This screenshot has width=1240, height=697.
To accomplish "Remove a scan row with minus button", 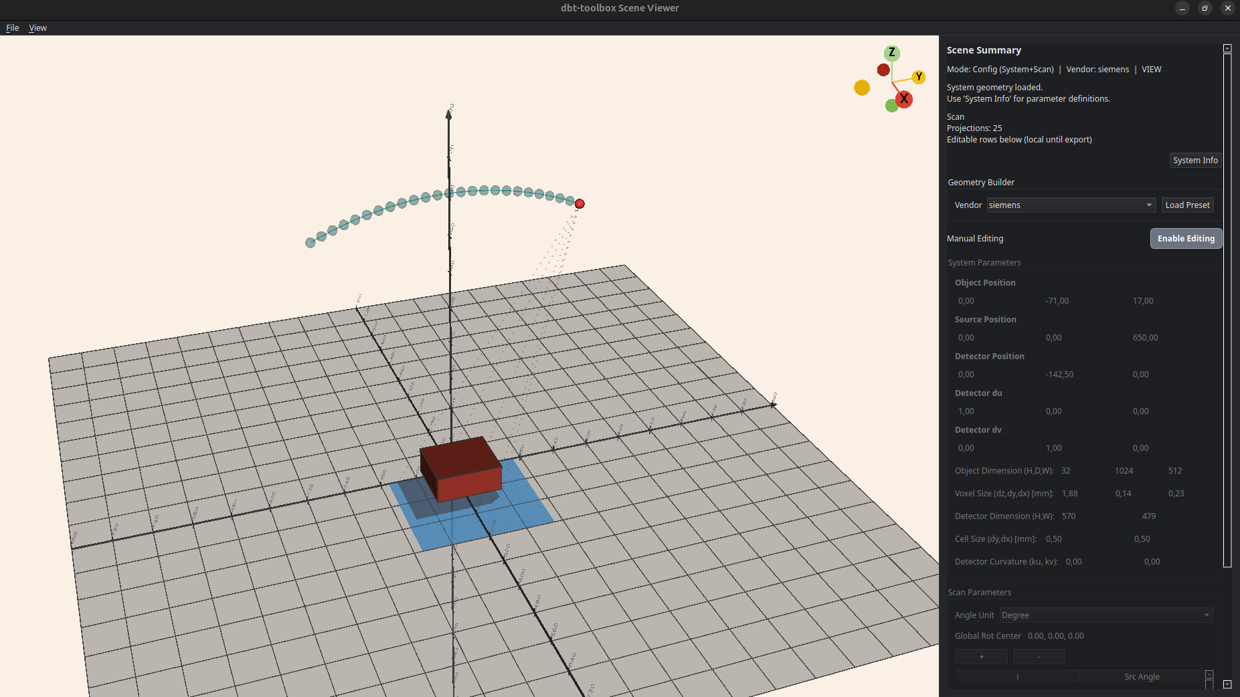I will 1039,657.
